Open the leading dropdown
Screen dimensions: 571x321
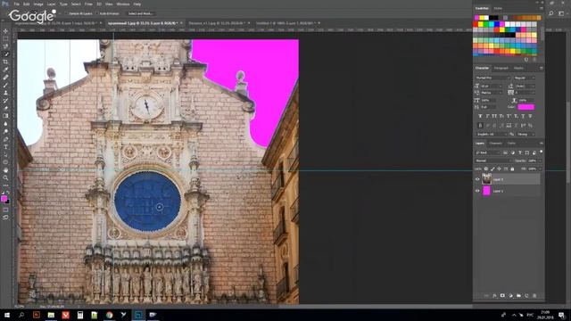525,86
